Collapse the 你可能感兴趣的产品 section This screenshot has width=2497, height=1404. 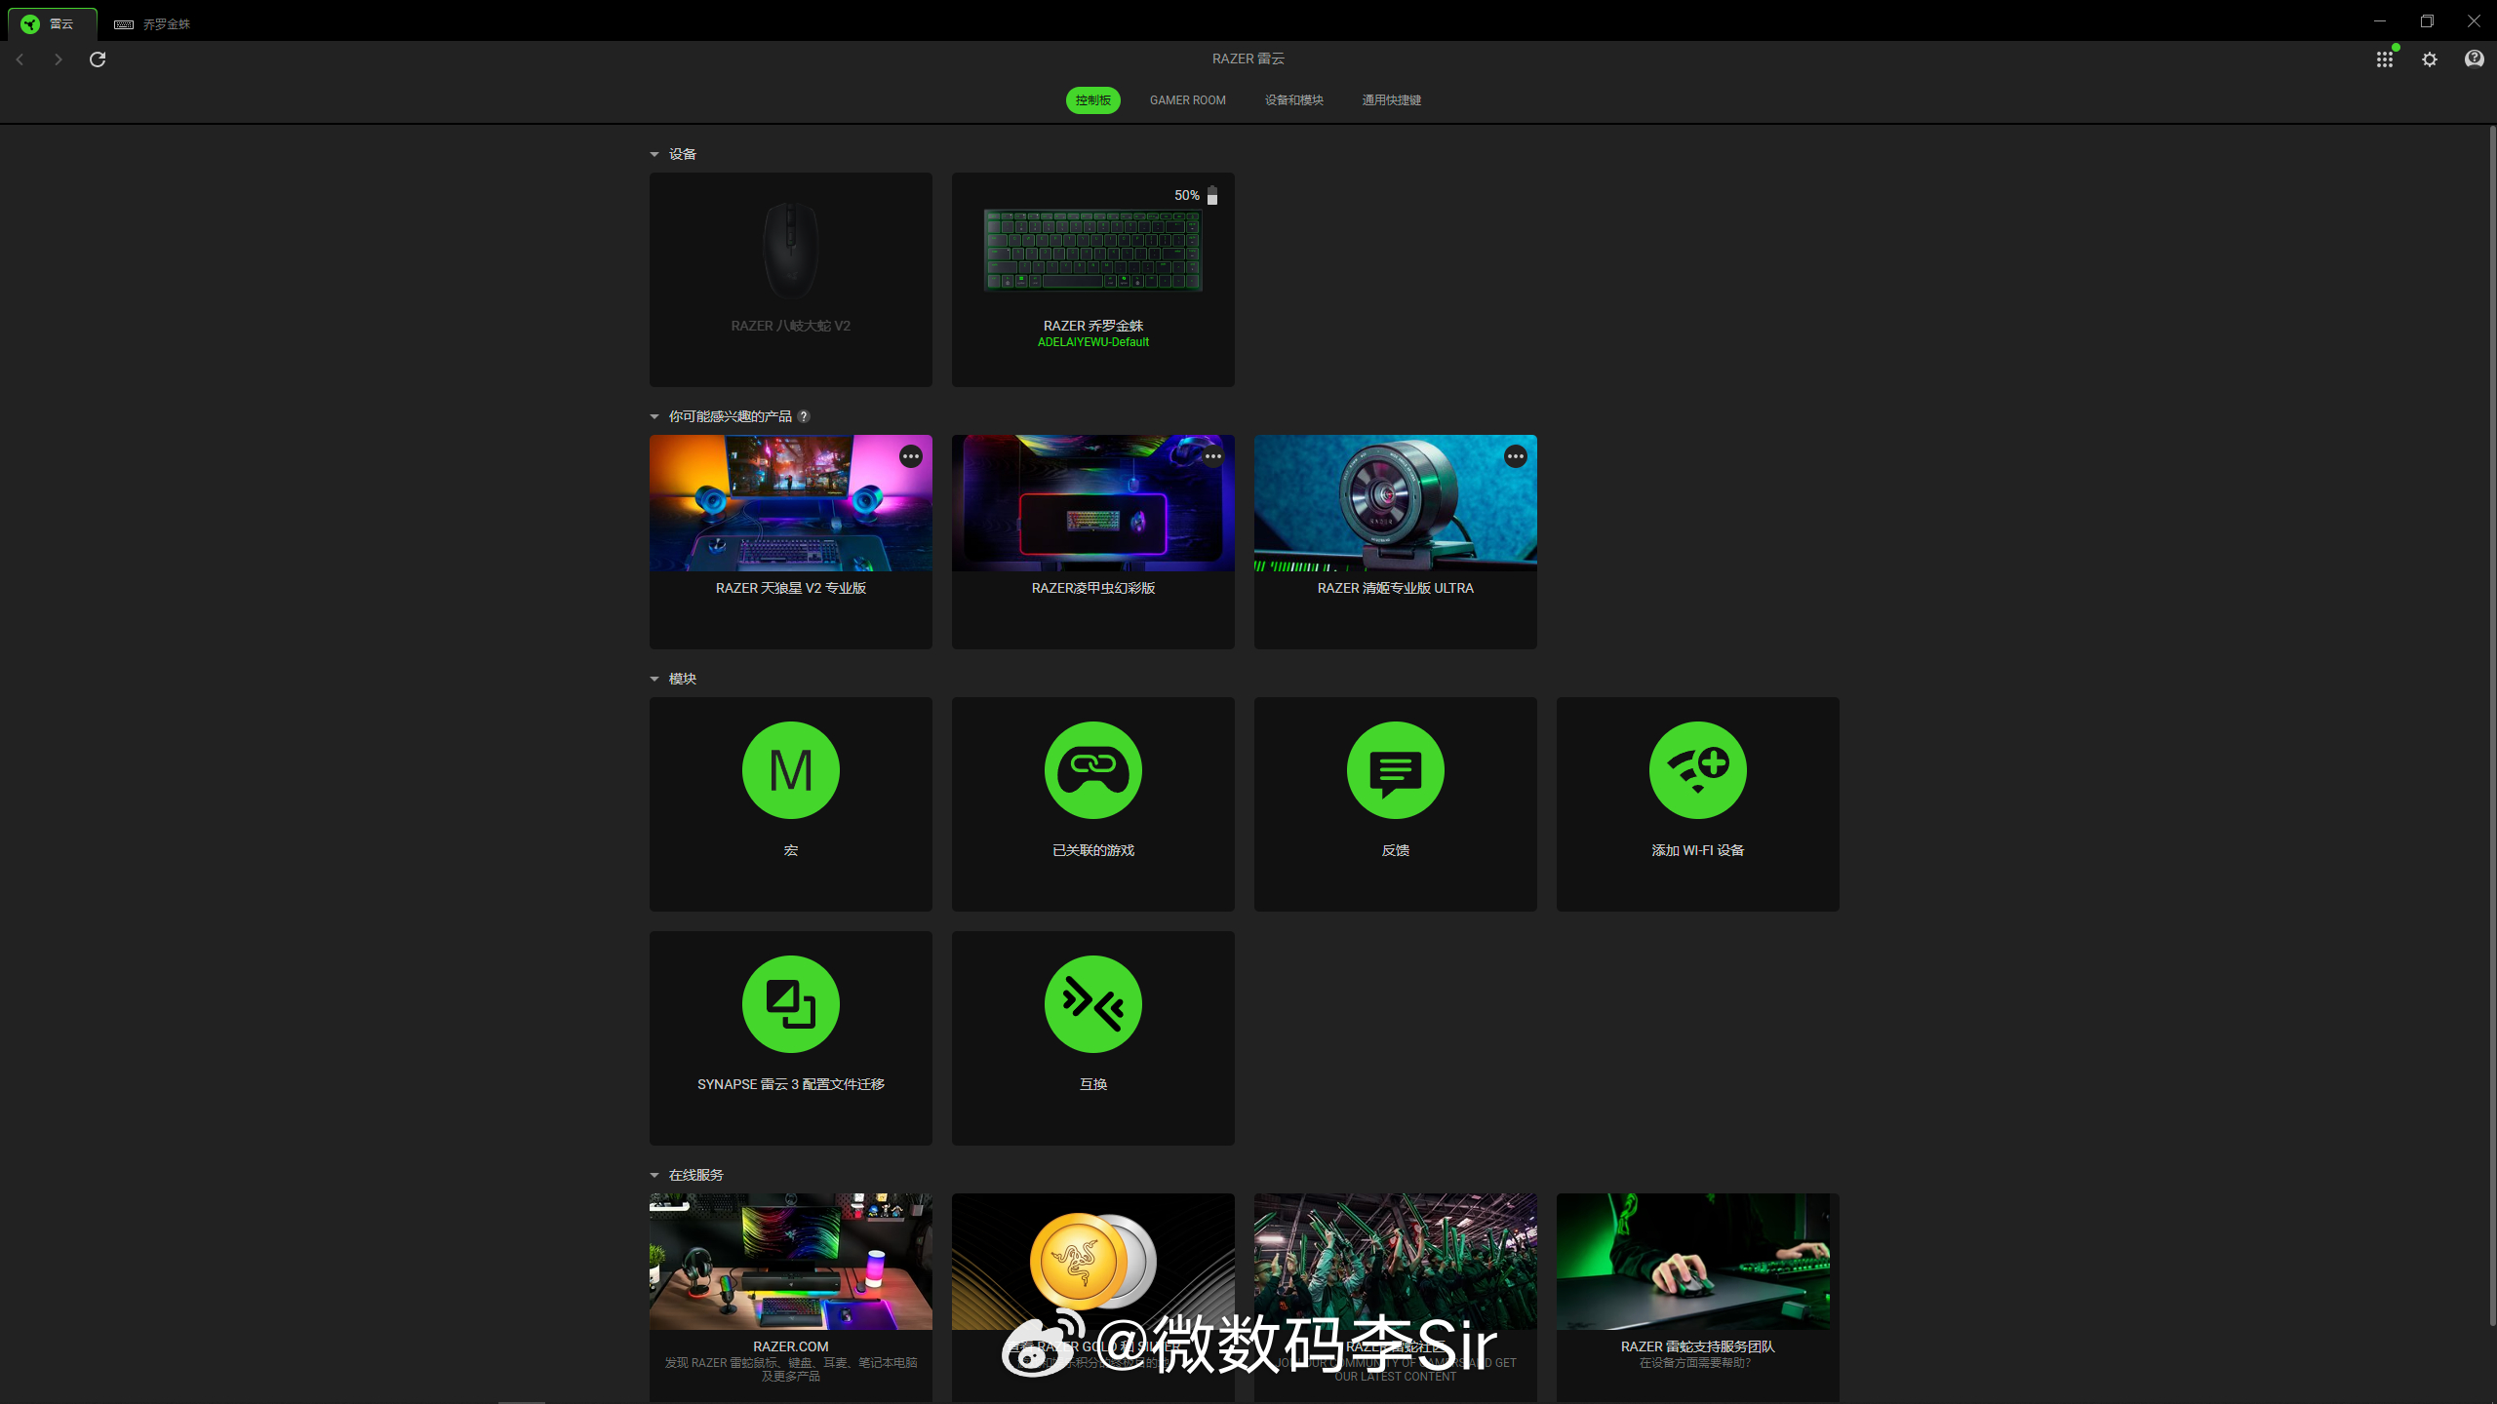click(x=654, y=416)
